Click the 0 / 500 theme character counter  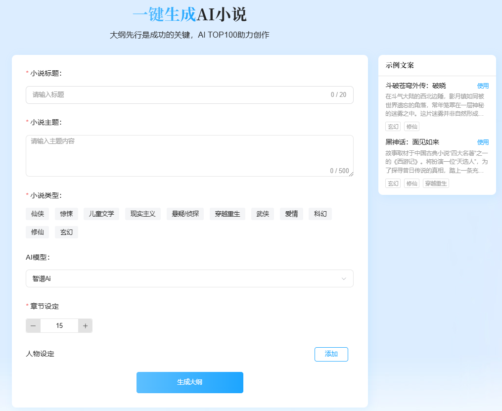point(339,171)
